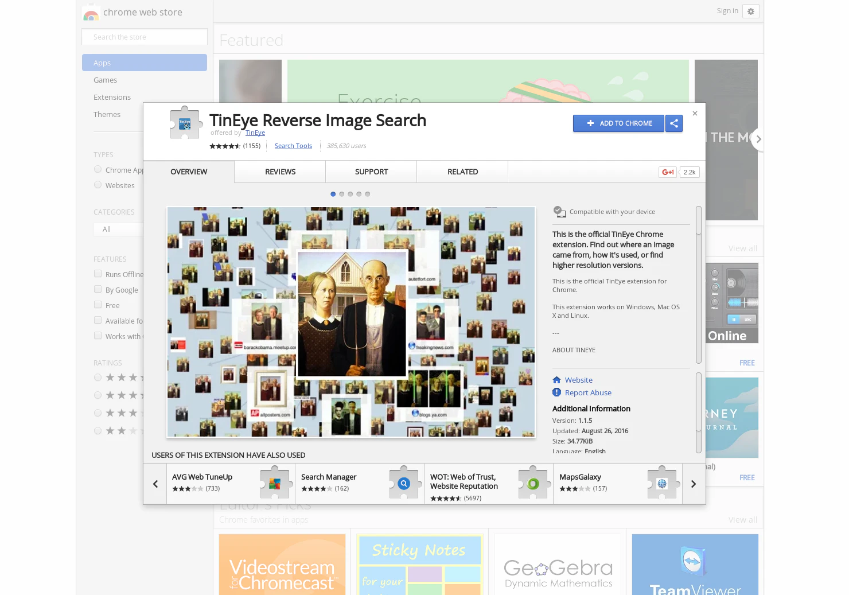This screenshot has height=595, width=849.
Task: Click Sign in at top right
Action: (727, 11)
